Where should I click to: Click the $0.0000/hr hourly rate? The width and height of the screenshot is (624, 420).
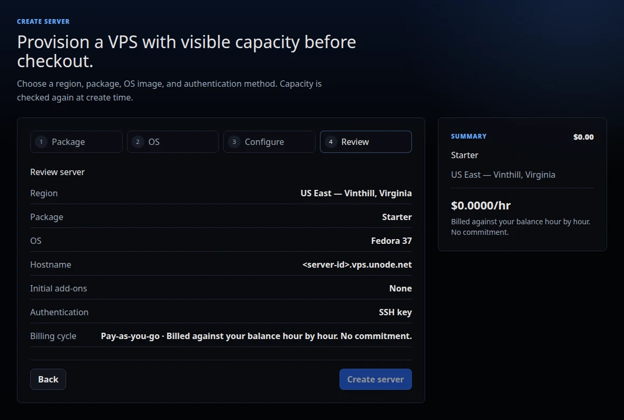(x=481, y=205)
